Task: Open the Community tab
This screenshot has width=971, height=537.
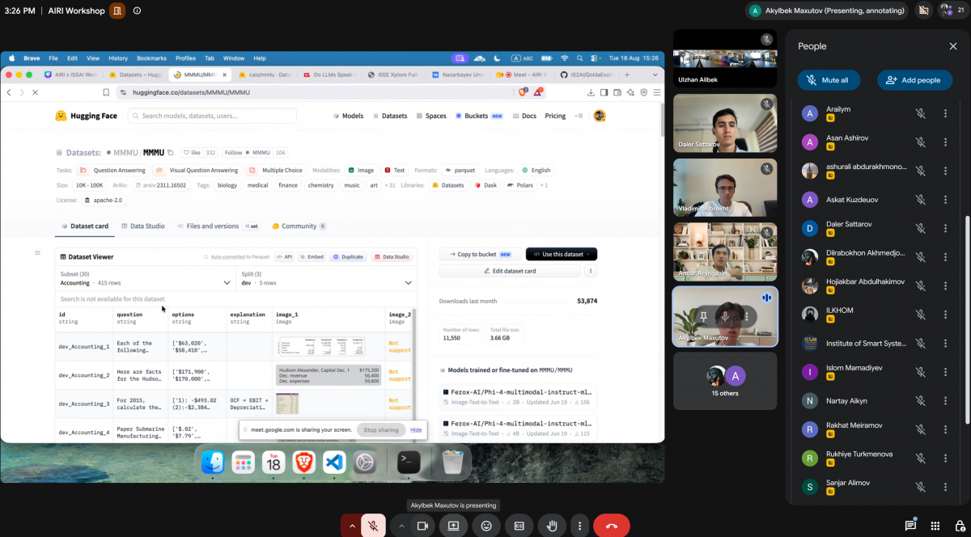Action: 299,226
